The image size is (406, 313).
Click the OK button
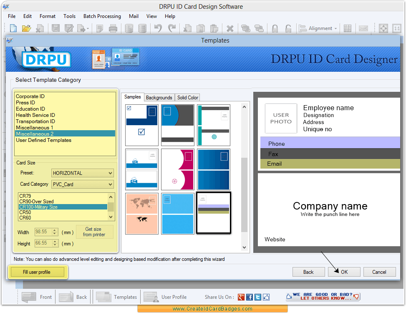[344, 272]
